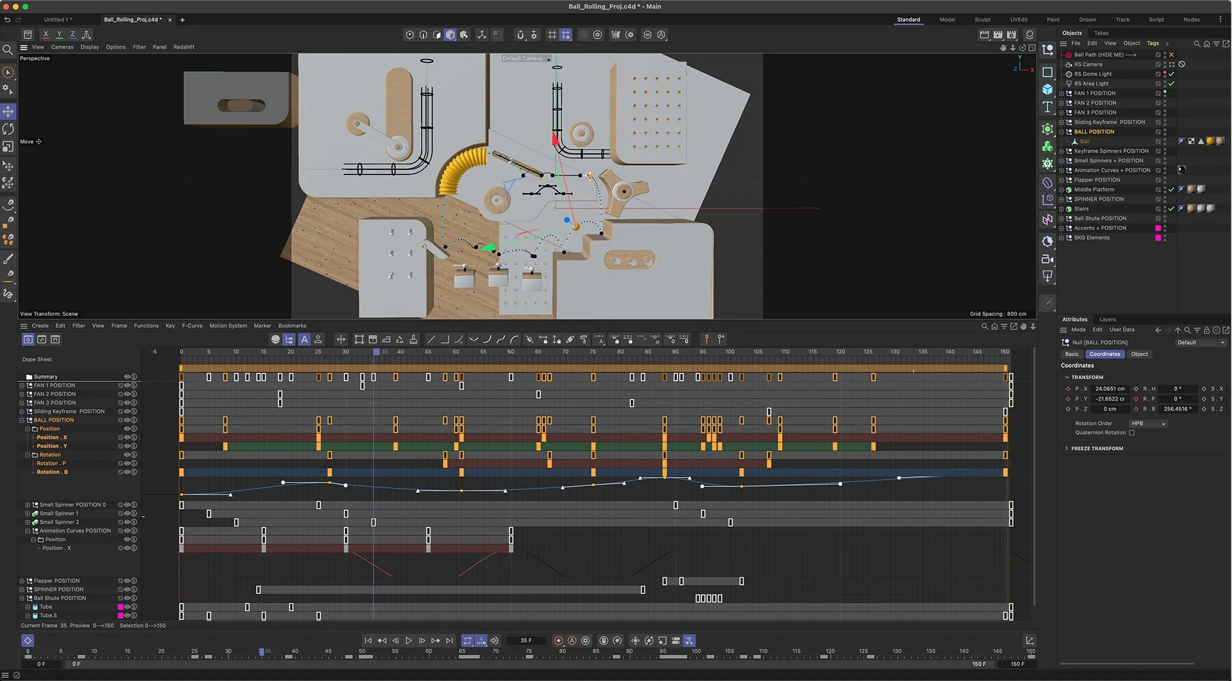Open the Rotation Order HPB dropdown
Screen dimensions: 1232x681
point(1149,424)
